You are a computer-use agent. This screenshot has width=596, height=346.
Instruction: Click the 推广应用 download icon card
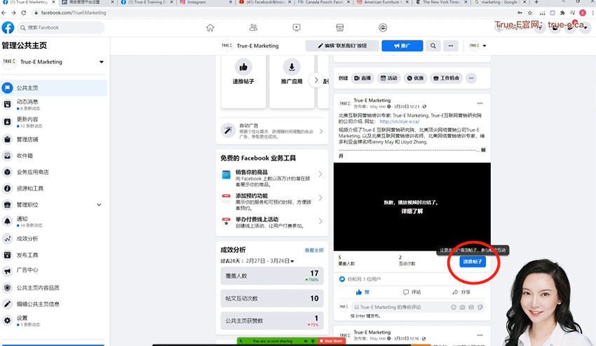[292, 74]
